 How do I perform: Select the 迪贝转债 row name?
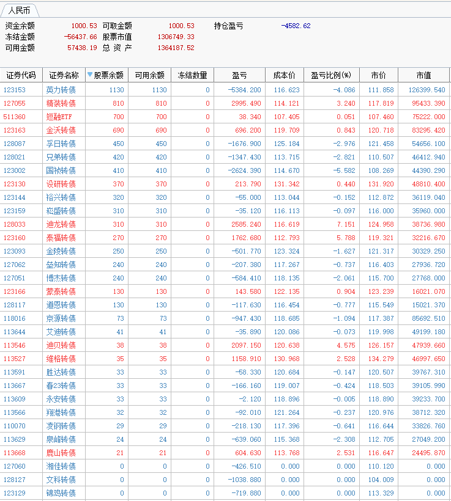click(61, 345)
